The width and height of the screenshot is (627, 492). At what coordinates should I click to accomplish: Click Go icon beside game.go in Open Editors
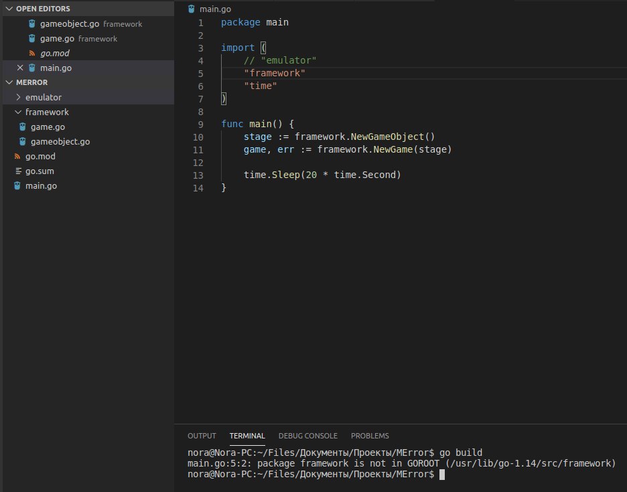pos(32,39)
